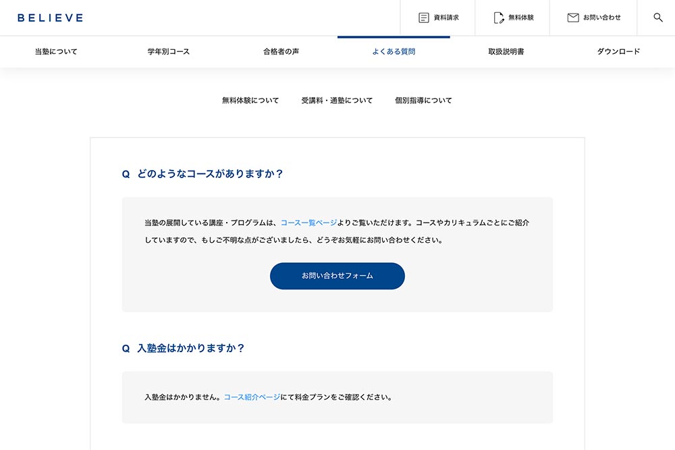675x450 pixels.
Task: Select the 学年別コース navigation item
Action: click(168, 51)
